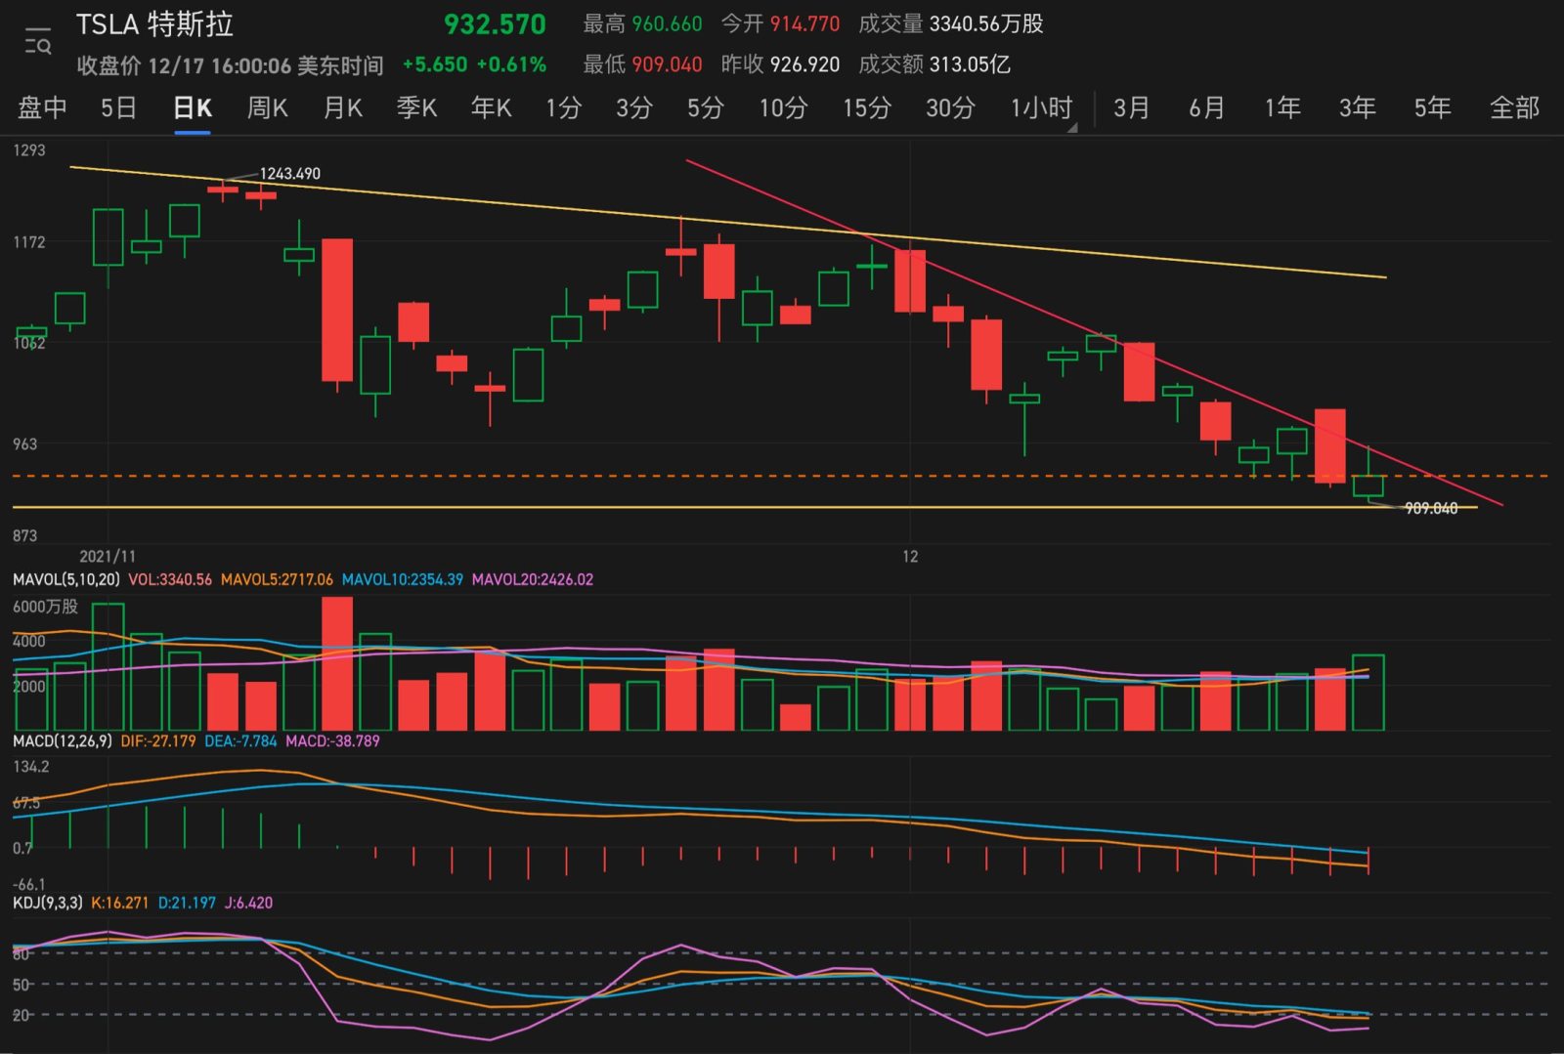Click the 2021/11 date axis label
The height and width of the screenshot is (1054, 1564).
click(x=108, y=556)
